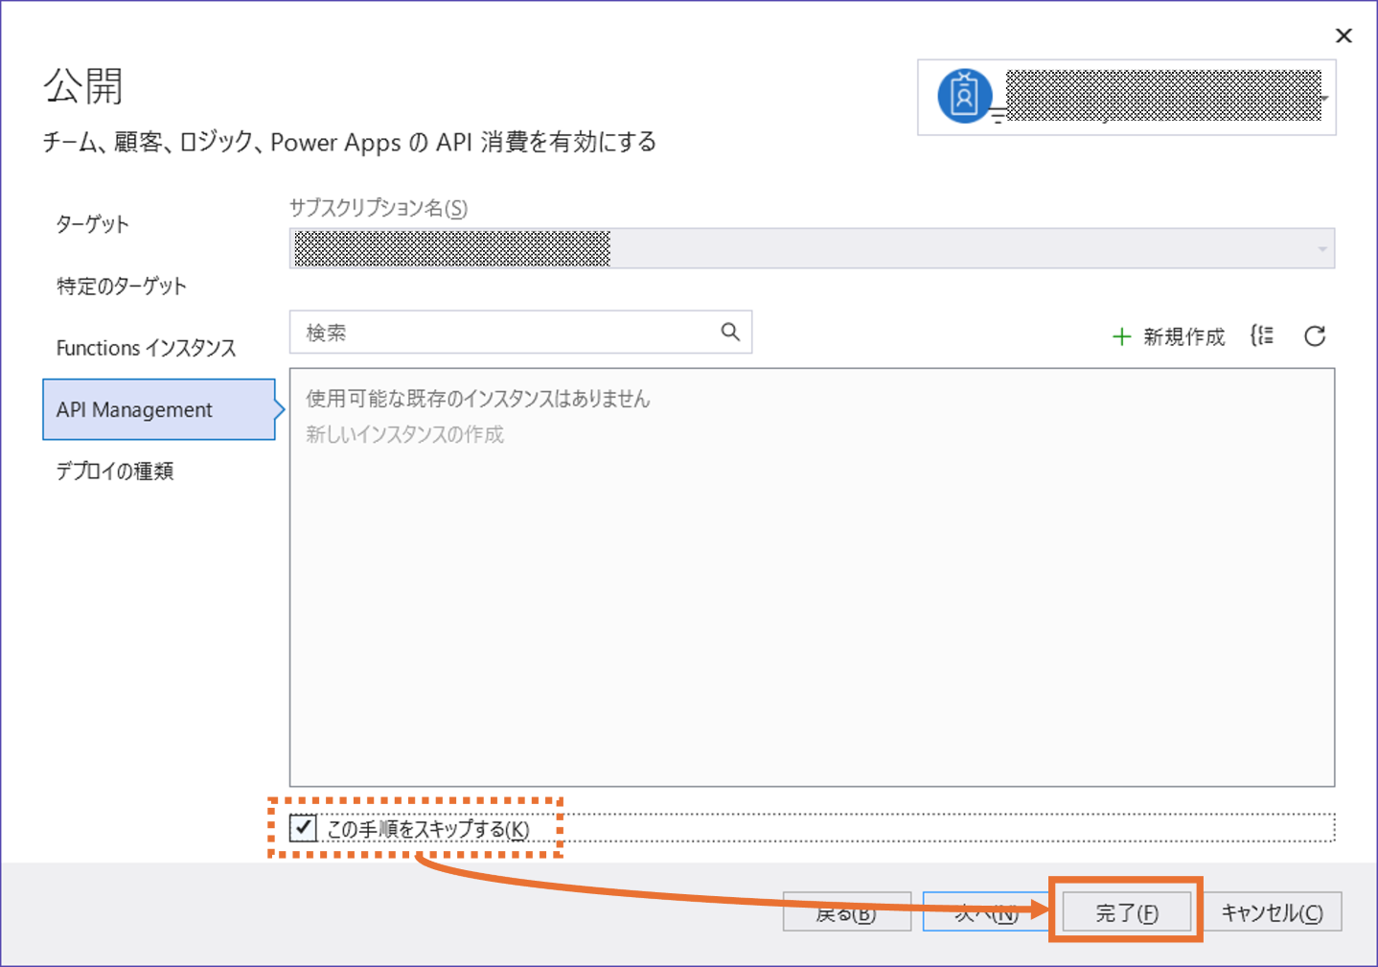Click the 戻る button to go back
This screenshot has height=967, width=1378.
pyautogui.click(x=846, y=911)
